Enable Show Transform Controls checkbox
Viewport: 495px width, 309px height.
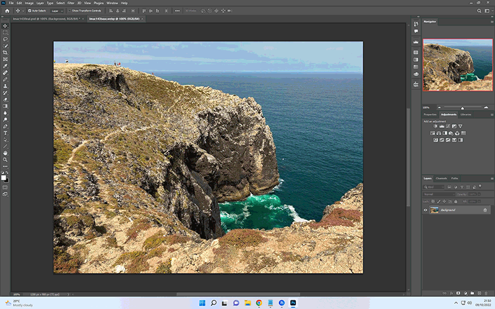click(x=70, y=11)
